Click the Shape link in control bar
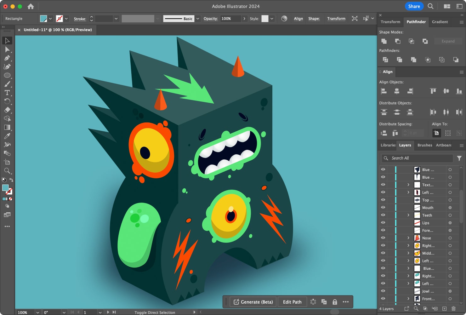The height and width of the screenshot is (315, 466). point(314,19)
